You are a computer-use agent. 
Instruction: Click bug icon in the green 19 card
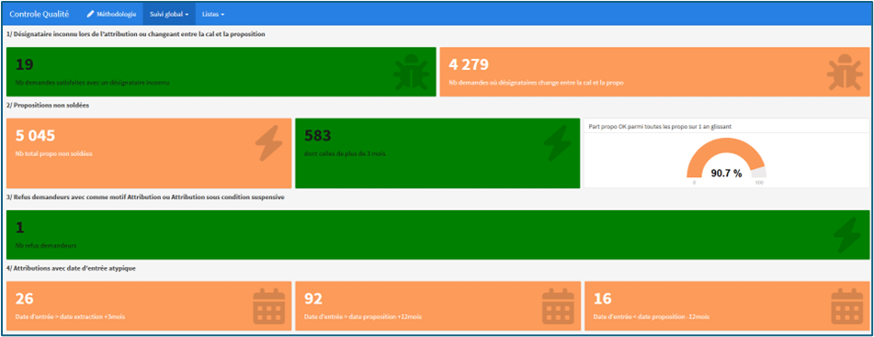(x=412, y=72)
